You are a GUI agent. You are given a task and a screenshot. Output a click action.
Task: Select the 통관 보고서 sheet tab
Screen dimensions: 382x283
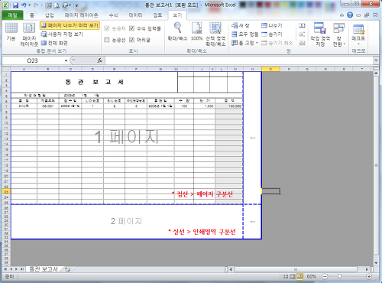(44, 269)
